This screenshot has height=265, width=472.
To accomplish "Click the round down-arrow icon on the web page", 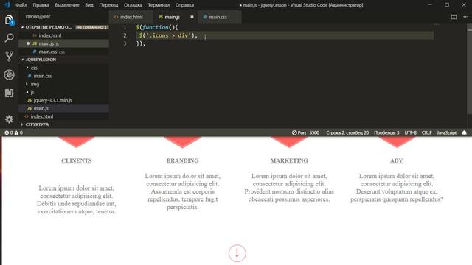I will point(237,253).
